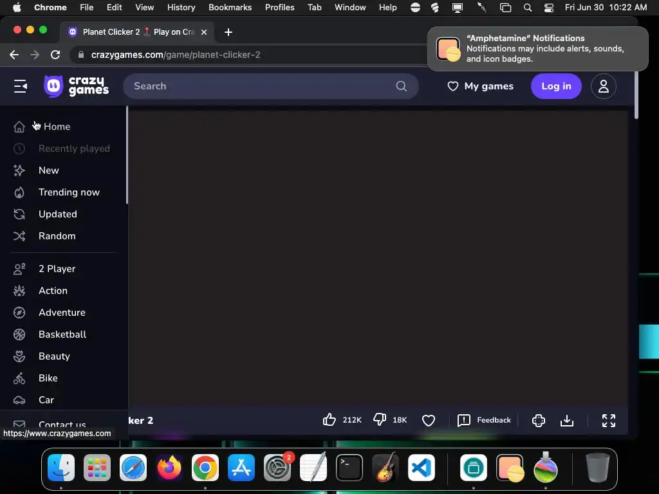
Task: Click the Beauty flower icon
Action: click(x=19, y=356)
